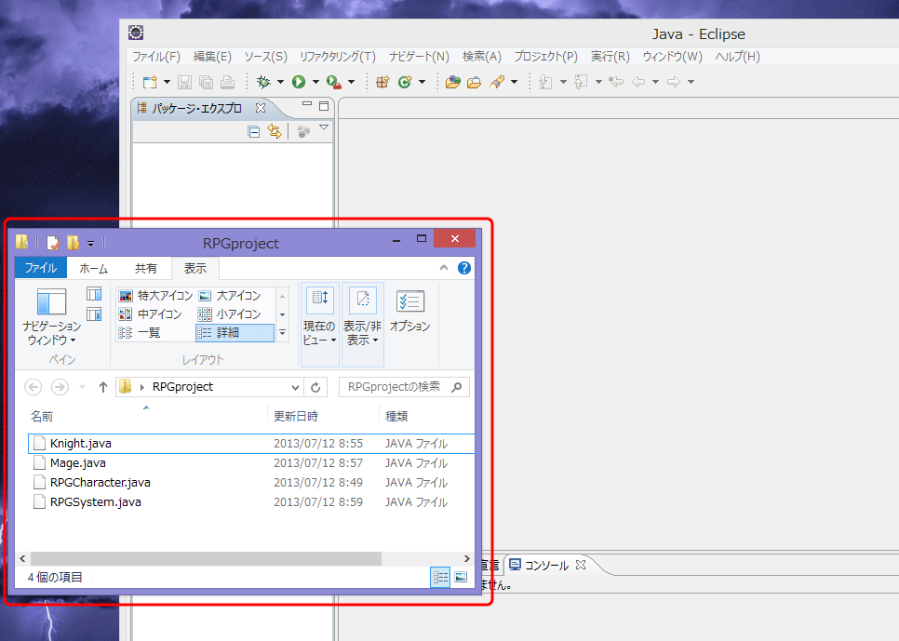Click the Back arrow in Eclipse toolbar
Viewport: 899px width, 641px height.
[x=638, y=82]
